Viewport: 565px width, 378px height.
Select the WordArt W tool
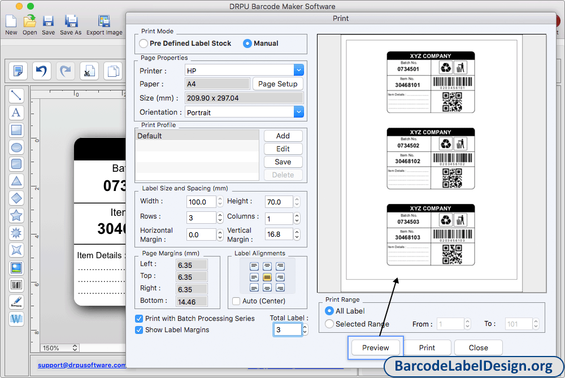(x=16, y=319)
